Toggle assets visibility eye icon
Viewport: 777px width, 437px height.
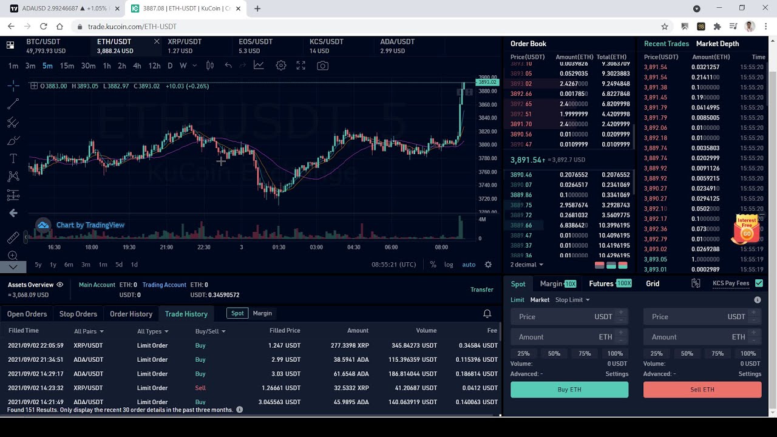click(59, 285)
